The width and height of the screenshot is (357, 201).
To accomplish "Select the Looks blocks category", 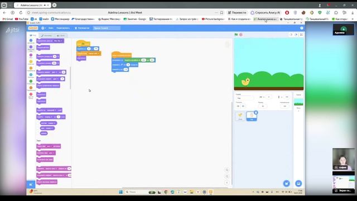I will click(x=31, y=48).
